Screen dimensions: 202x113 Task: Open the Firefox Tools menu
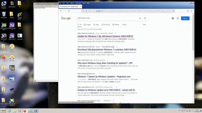(84, 3)
